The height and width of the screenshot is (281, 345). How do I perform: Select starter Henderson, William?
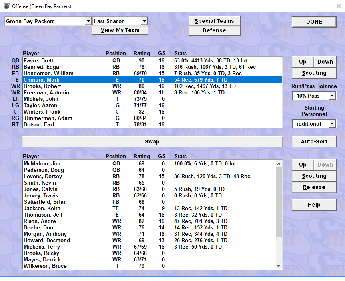pyautogui.click(x=152, y=73)
